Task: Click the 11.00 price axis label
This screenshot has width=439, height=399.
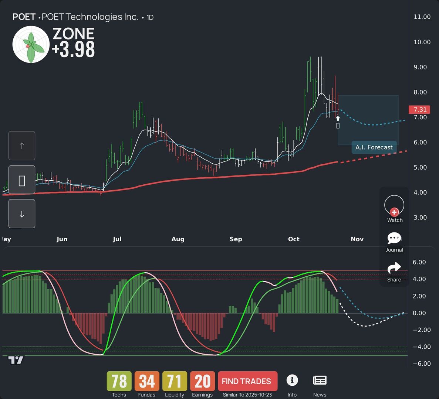Action: pyautogui.click(x=422, y=17)
